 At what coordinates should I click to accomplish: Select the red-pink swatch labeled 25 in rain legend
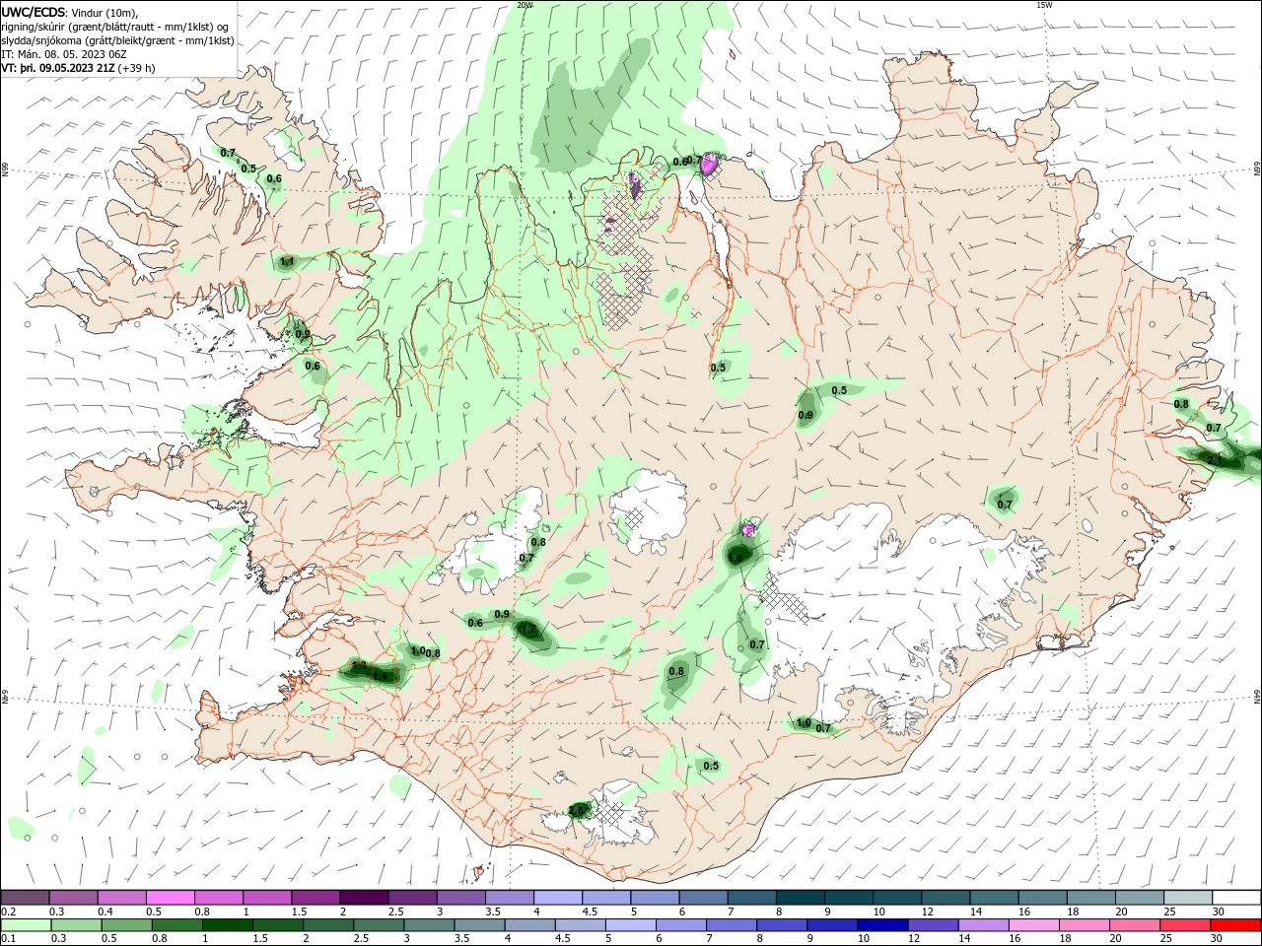(x=1184, y=925)
